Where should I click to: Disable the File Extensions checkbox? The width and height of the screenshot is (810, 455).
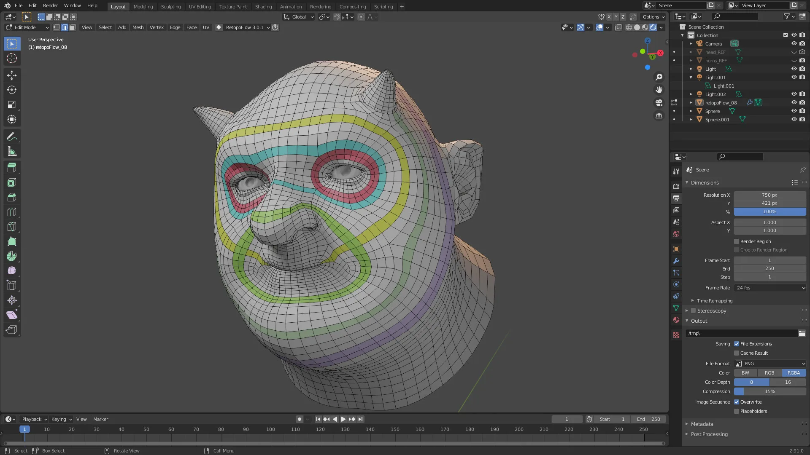737,344
